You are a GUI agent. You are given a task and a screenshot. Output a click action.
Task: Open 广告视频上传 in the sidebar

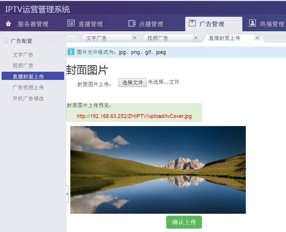click(x=28, y=87)
